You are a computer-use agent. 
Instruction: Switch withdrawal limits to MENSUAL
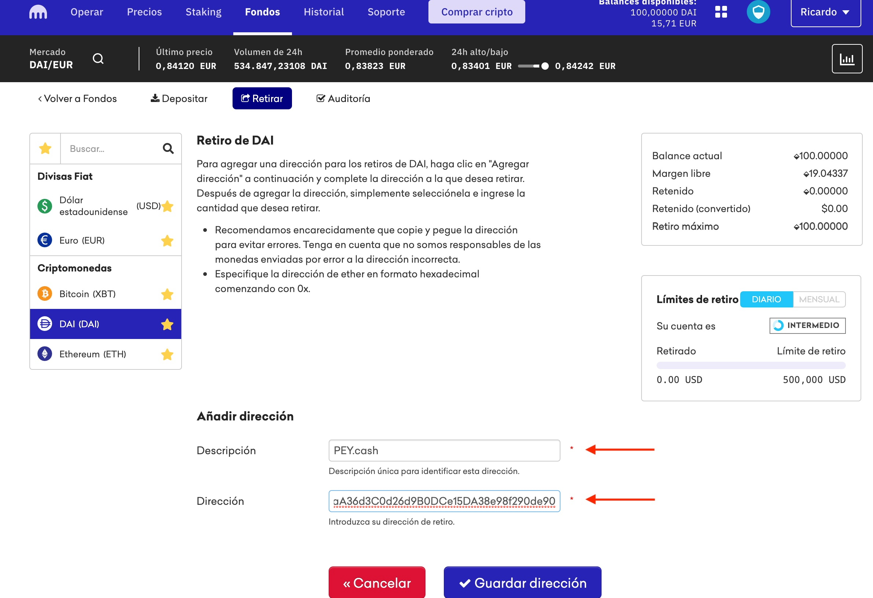pyautogui.click(x=819, y=299)
